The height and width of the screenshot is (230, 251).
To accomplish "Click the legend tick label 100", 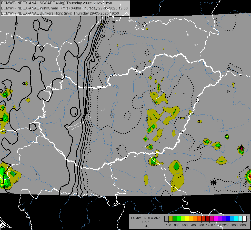I will coord(168,225).
